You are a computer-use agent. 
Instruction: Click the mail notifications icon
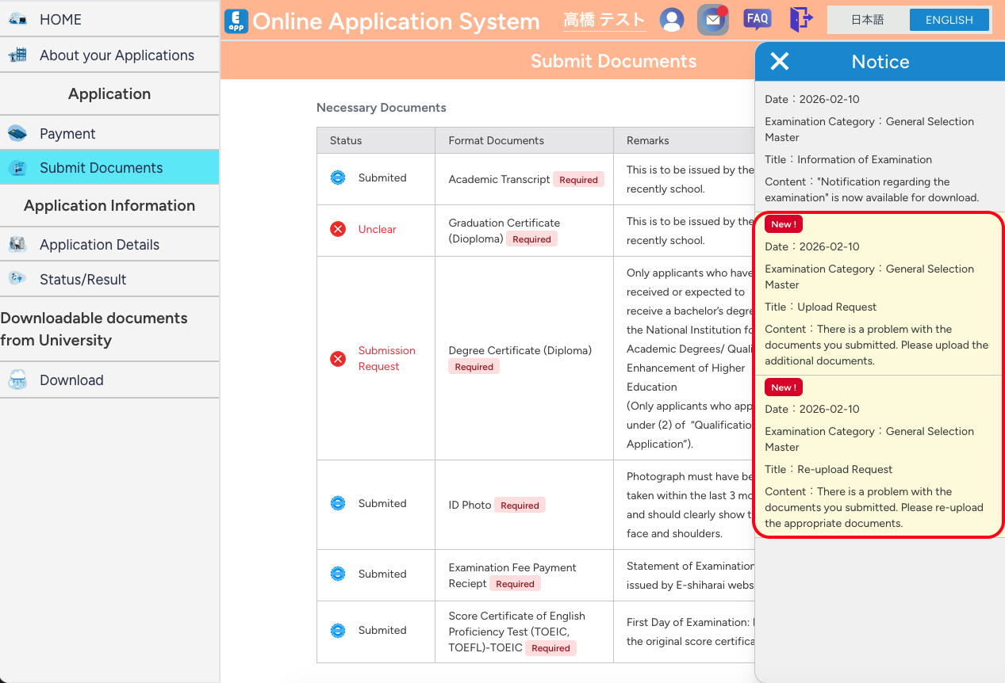[x=713, y=20]
